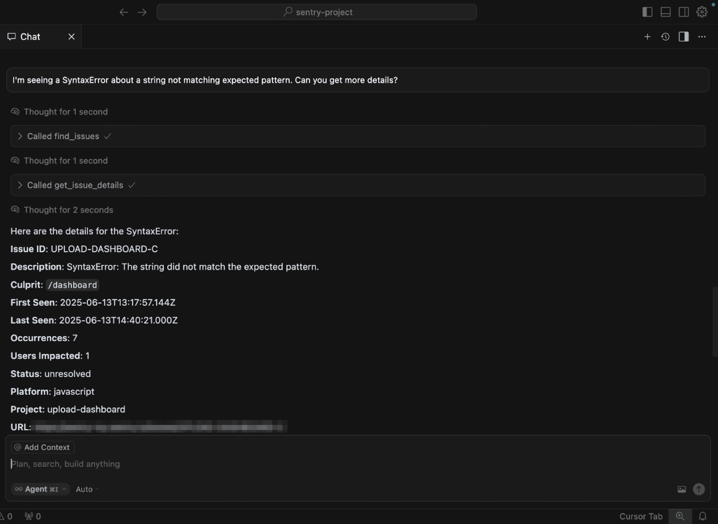718x524 pixels.
Task: Click the ports indicator in the status bar
Action: 32,516
